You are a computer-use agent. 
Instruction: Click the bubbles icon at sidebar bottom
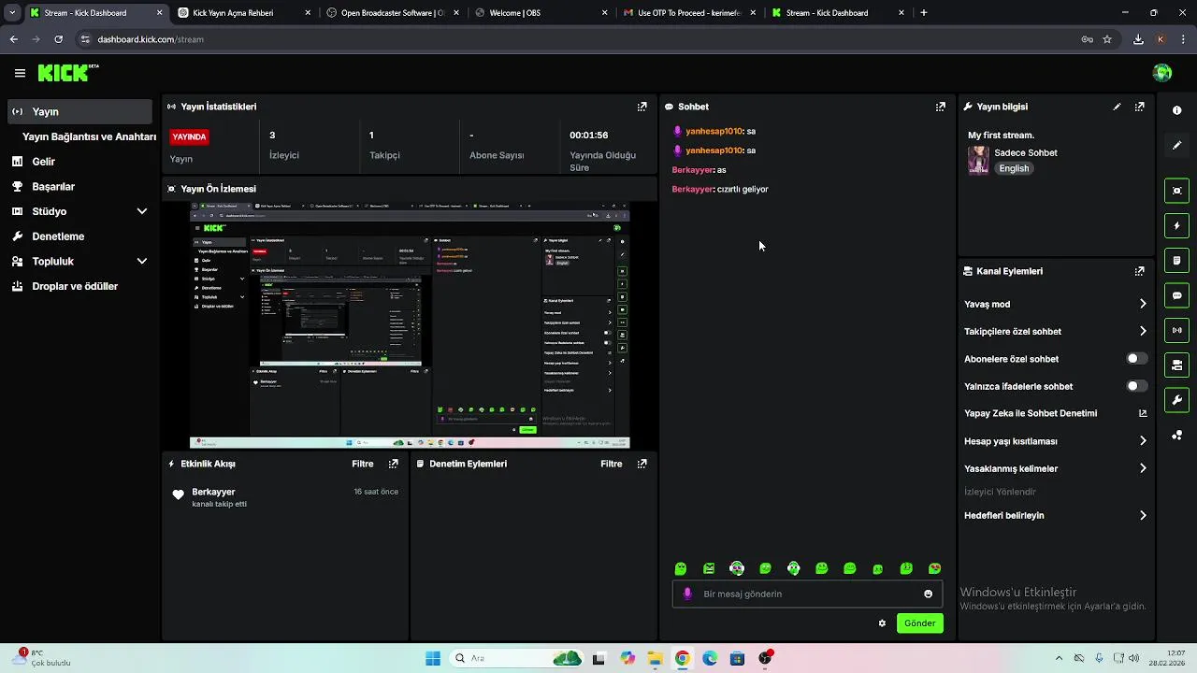1176,435
